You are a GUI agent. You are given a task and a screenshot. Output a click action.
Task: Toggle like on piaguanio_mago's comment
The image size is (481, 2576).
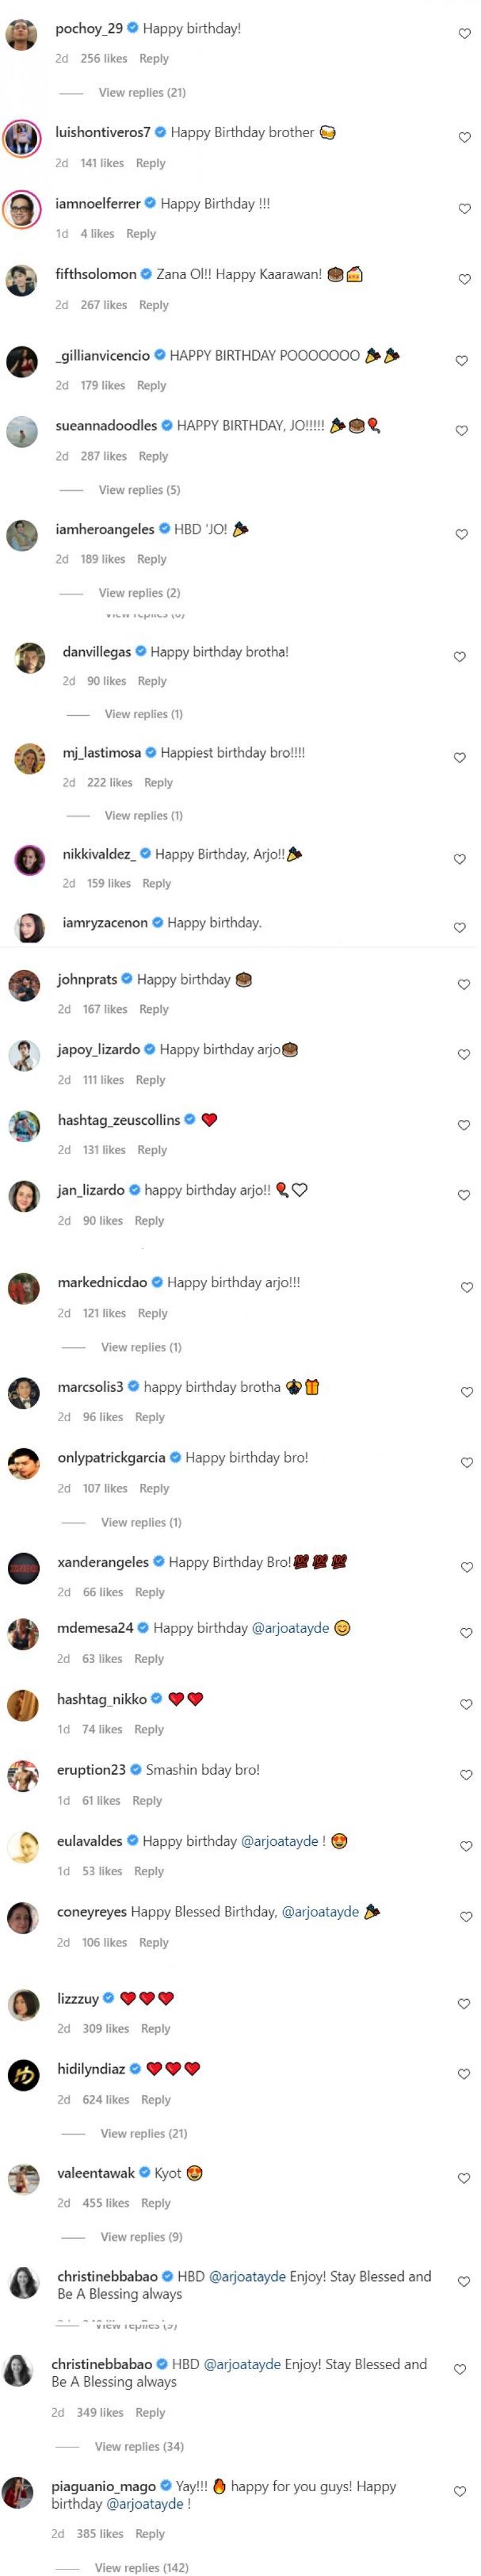tap(460, 2491)
